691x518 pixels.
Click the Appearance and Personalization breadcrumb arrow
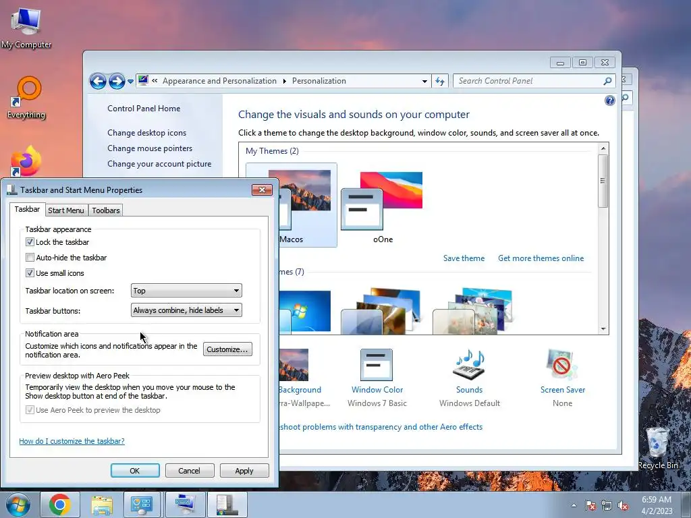pos(284,81)
